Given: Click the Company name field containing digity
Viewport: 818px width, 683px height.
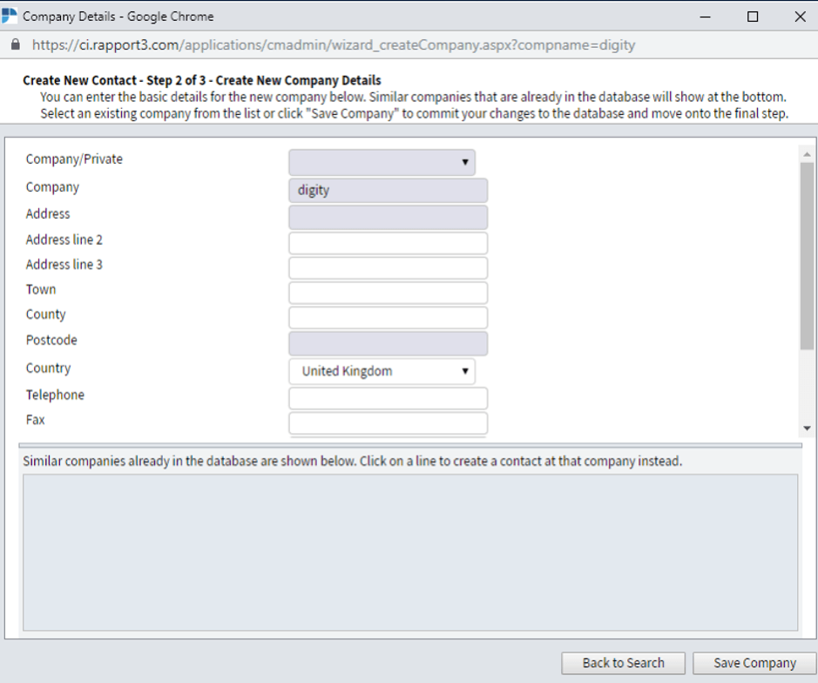Looking at the screenshot, I should (389, 191).
